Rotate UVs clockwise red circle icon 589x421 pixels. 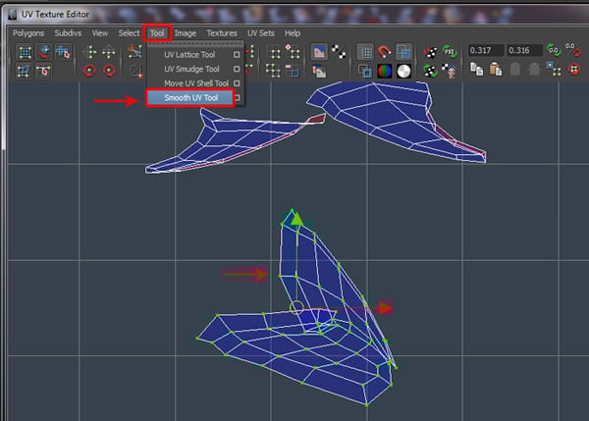[x=109, y=71]
